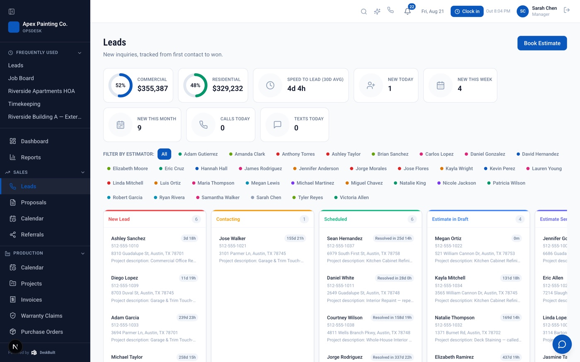Click the Speed to Lead clock icon
This screenshot has width=580, height=362.
click(270, 85)
